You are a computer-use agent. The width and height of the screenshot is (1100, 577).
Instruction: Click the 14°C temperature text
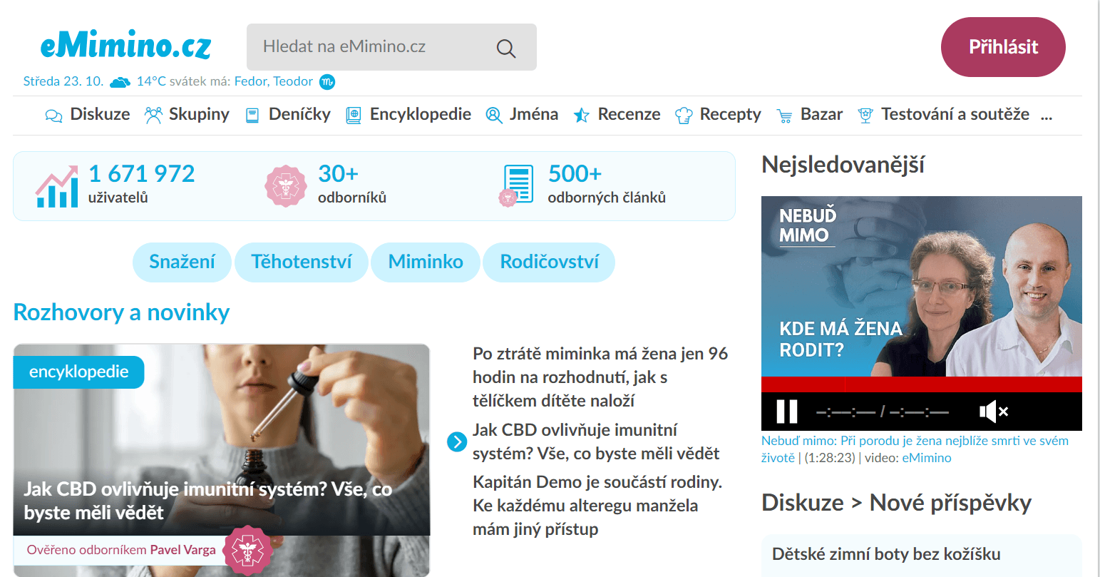151,81
